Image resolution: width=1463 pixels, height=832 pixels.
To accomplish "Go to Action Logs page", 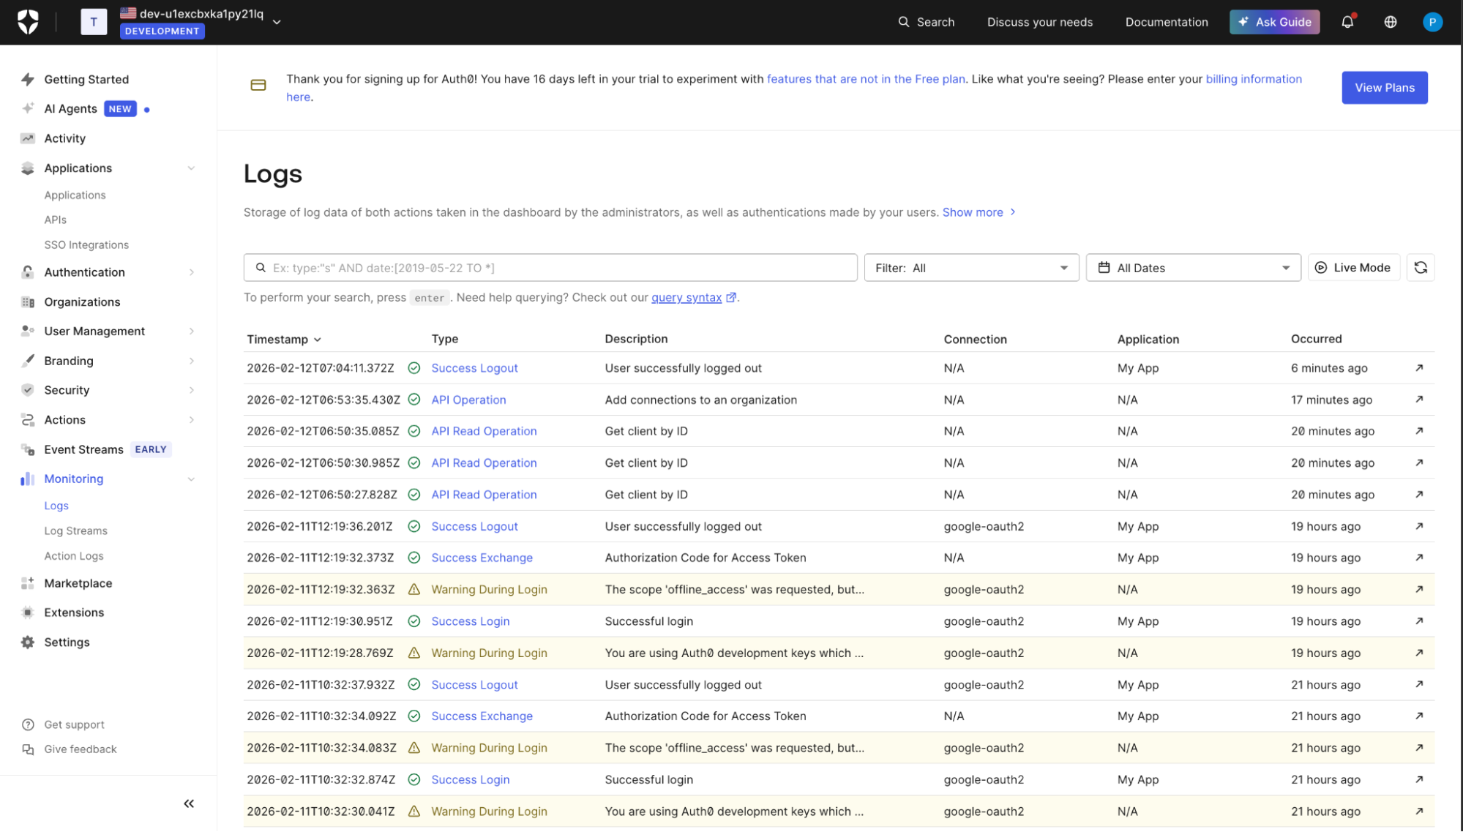I will pyautogui.click(x=73, y=556).
